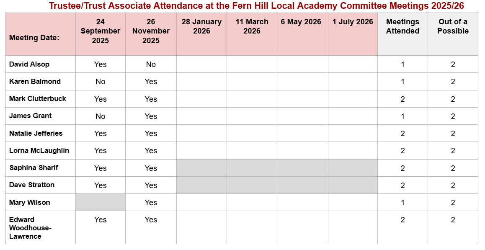
Task: Click the '1 July 2026' column header
Action: [353, 22]
